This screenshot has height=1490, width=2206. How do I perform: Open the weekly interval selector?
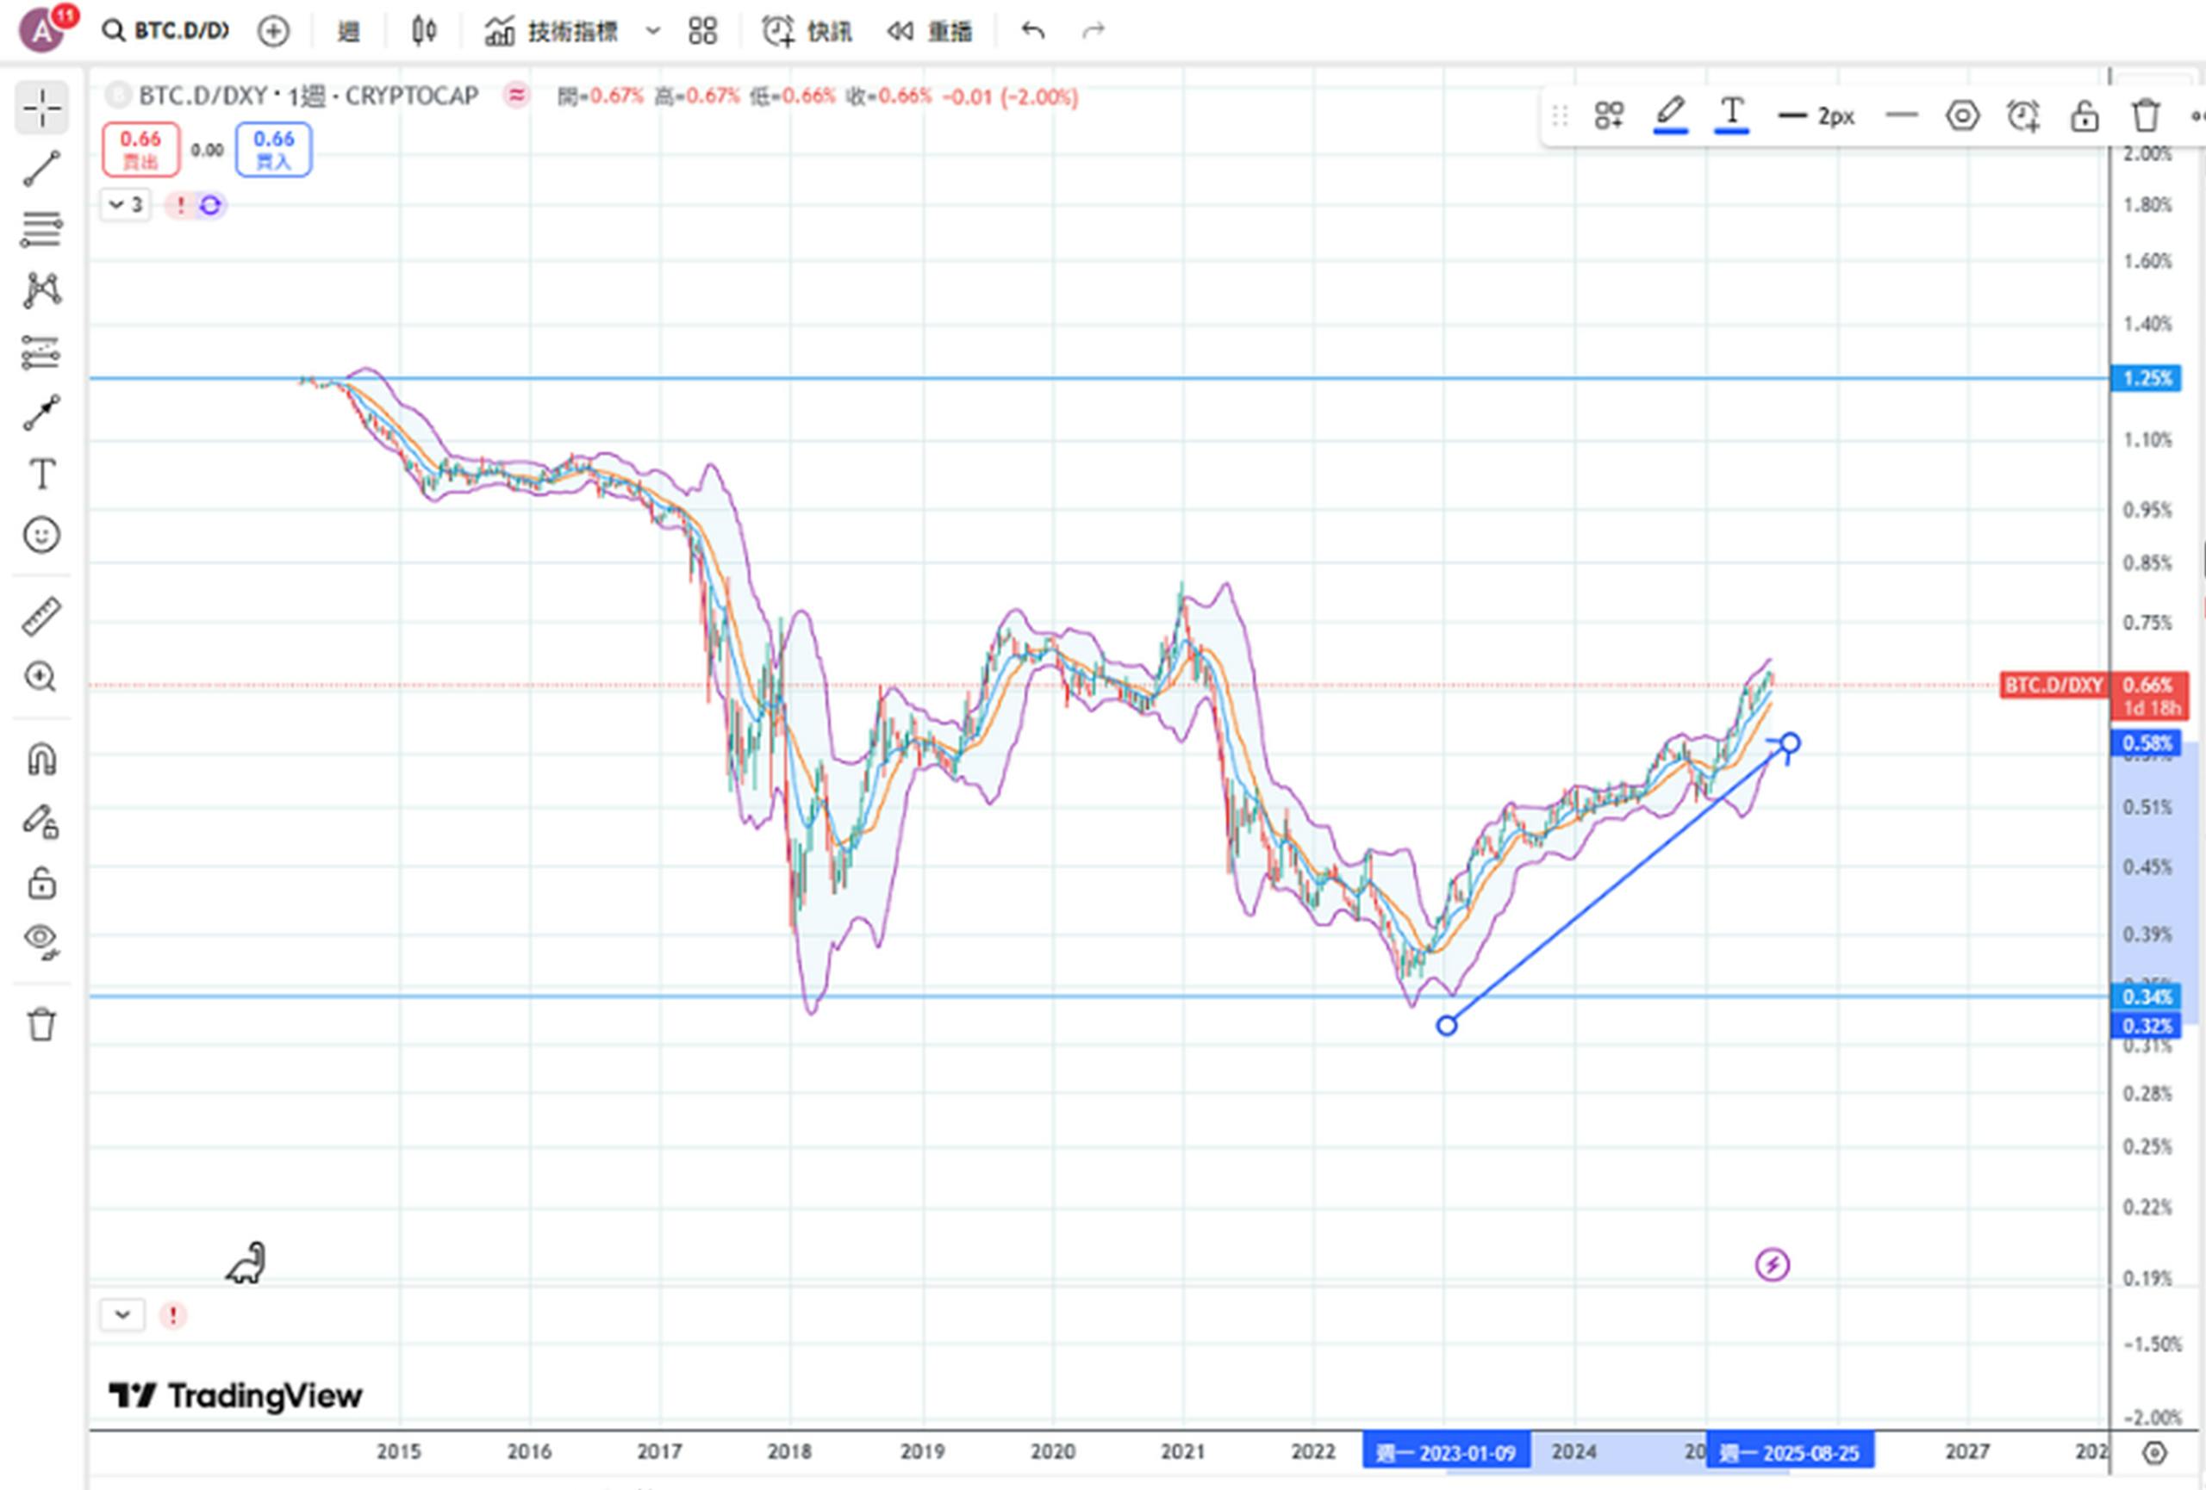pyautogui.click(x=348, y=31)
